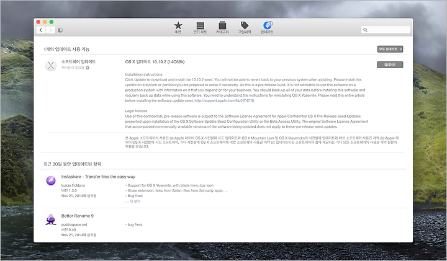Viewport: 447px width, 261px height.
Task: Click the 1개의 업데이트 사용 가능 heading
Action: click(66, 49)
